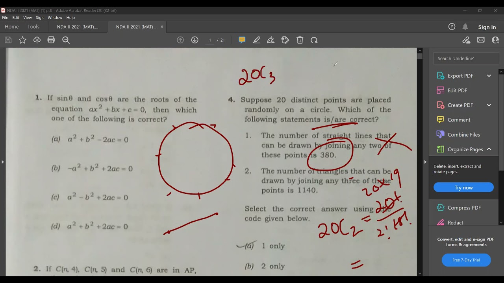Viewport: 504px width, 283px height.
Task: Click the edit PDF toolbar icon
Action: tap(285, 40)
